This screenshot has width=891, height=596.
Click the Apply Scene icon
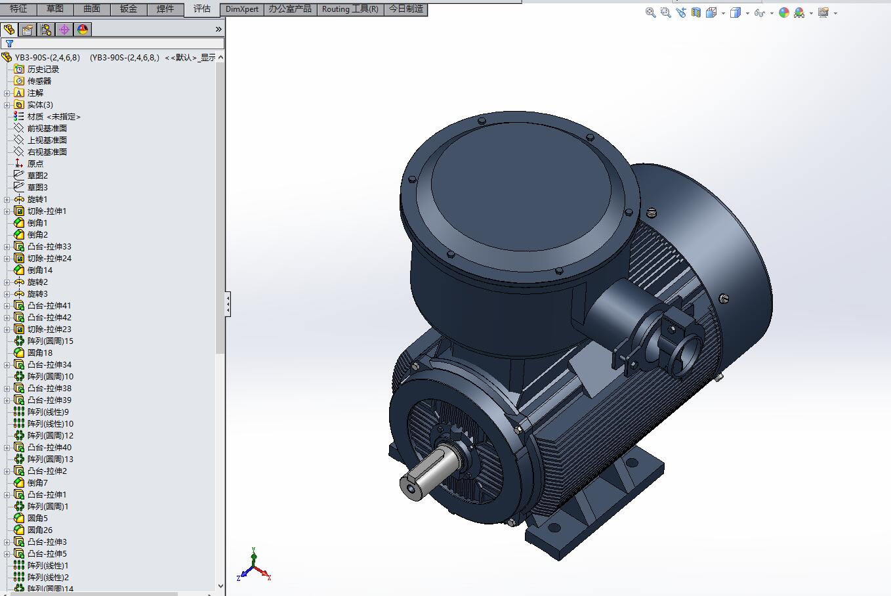(799, 12)
